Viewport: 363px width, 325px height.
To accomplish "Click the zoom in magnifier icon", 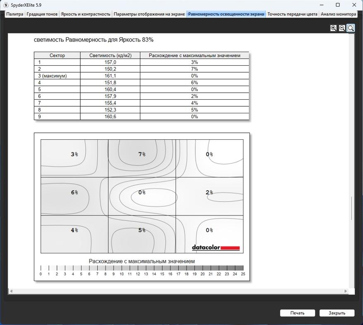I will pyautogui.click(x=333, y=28).
